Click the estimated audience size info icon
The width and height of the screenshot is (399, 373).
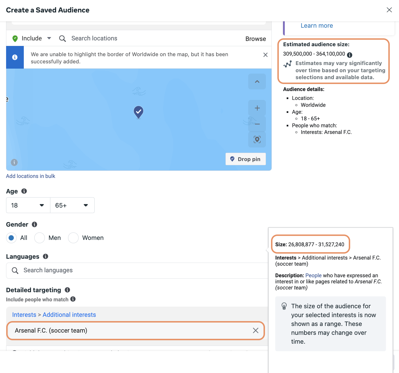coord(350,55)
